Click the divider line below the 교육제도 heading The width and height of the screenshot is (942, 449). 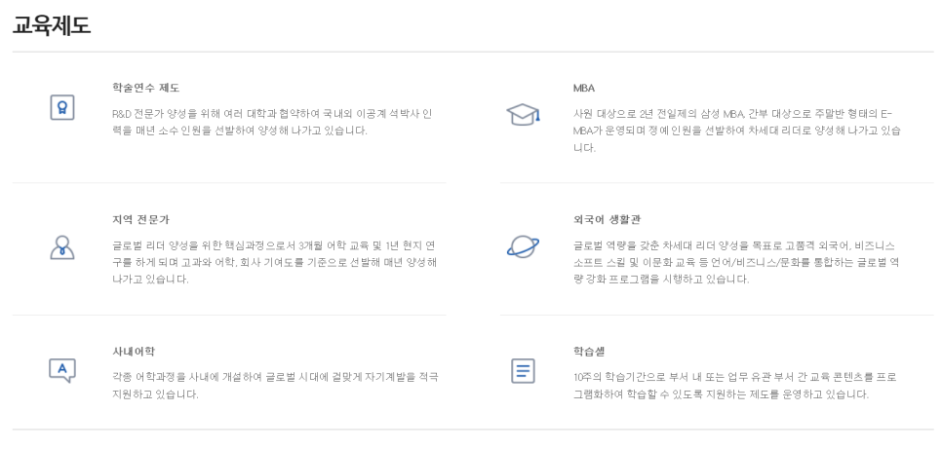pos(471,52)
